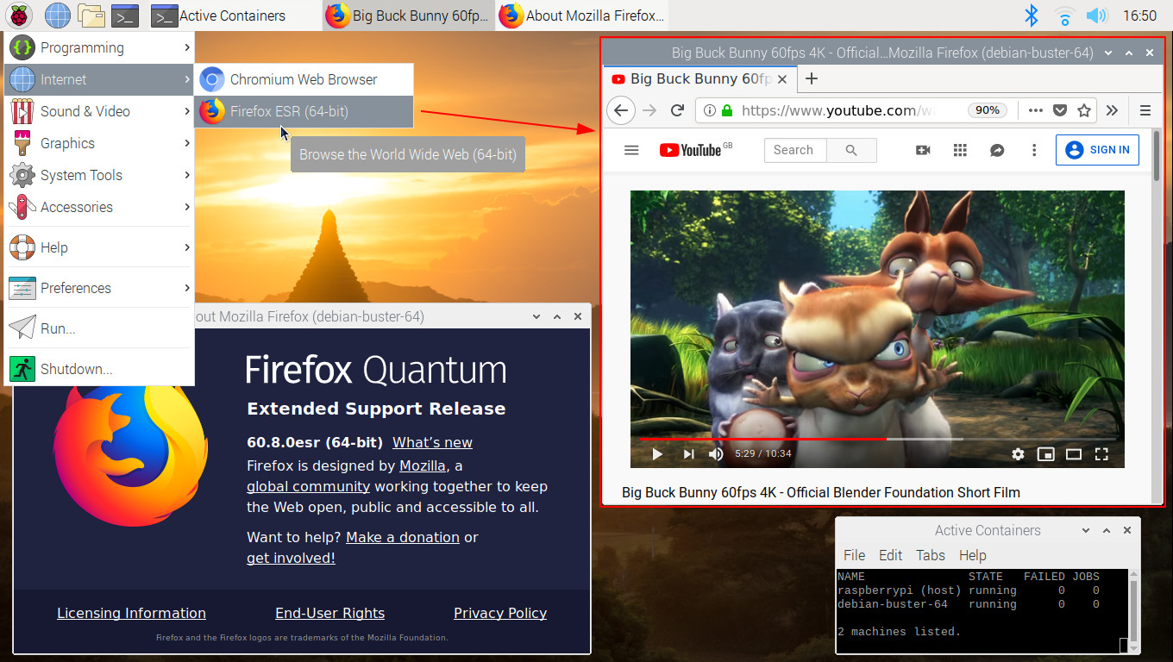The image size is (1173, 662).
Task: Open YouTube messages share icon
Action: pos(997,150)
